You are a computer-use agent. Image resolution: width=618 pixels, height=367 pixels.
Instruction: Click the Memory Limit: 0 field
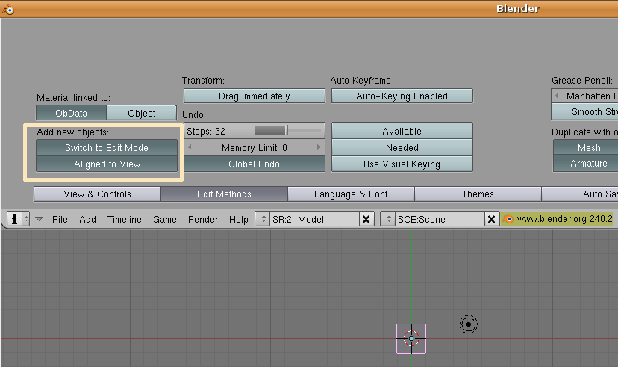tap(255, 147)
